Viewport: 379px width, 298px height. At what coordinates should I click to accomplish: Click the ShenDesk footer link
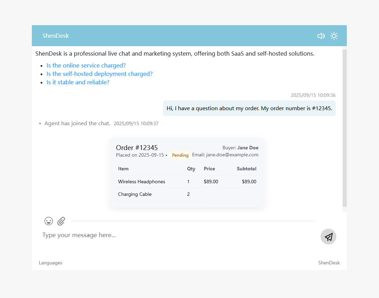[x=329, y=263]
